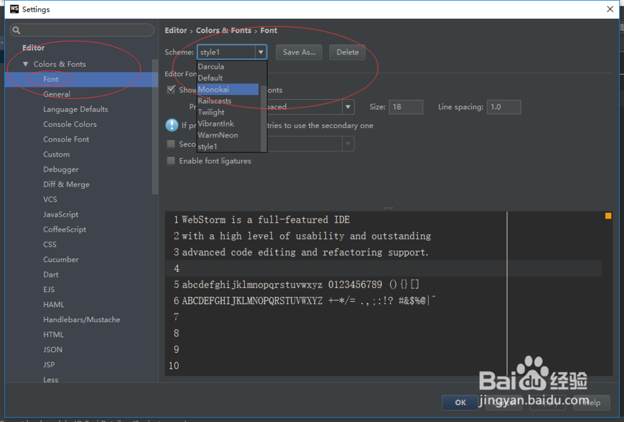Click the orange warning marker in preview

pos(608,216)
